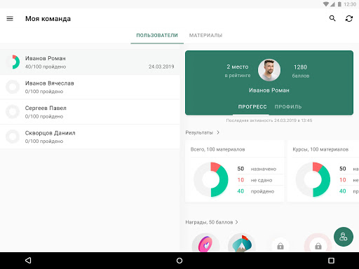Tap the first locked award icon
Screen dimensions: 359x269
coord(280,246)
